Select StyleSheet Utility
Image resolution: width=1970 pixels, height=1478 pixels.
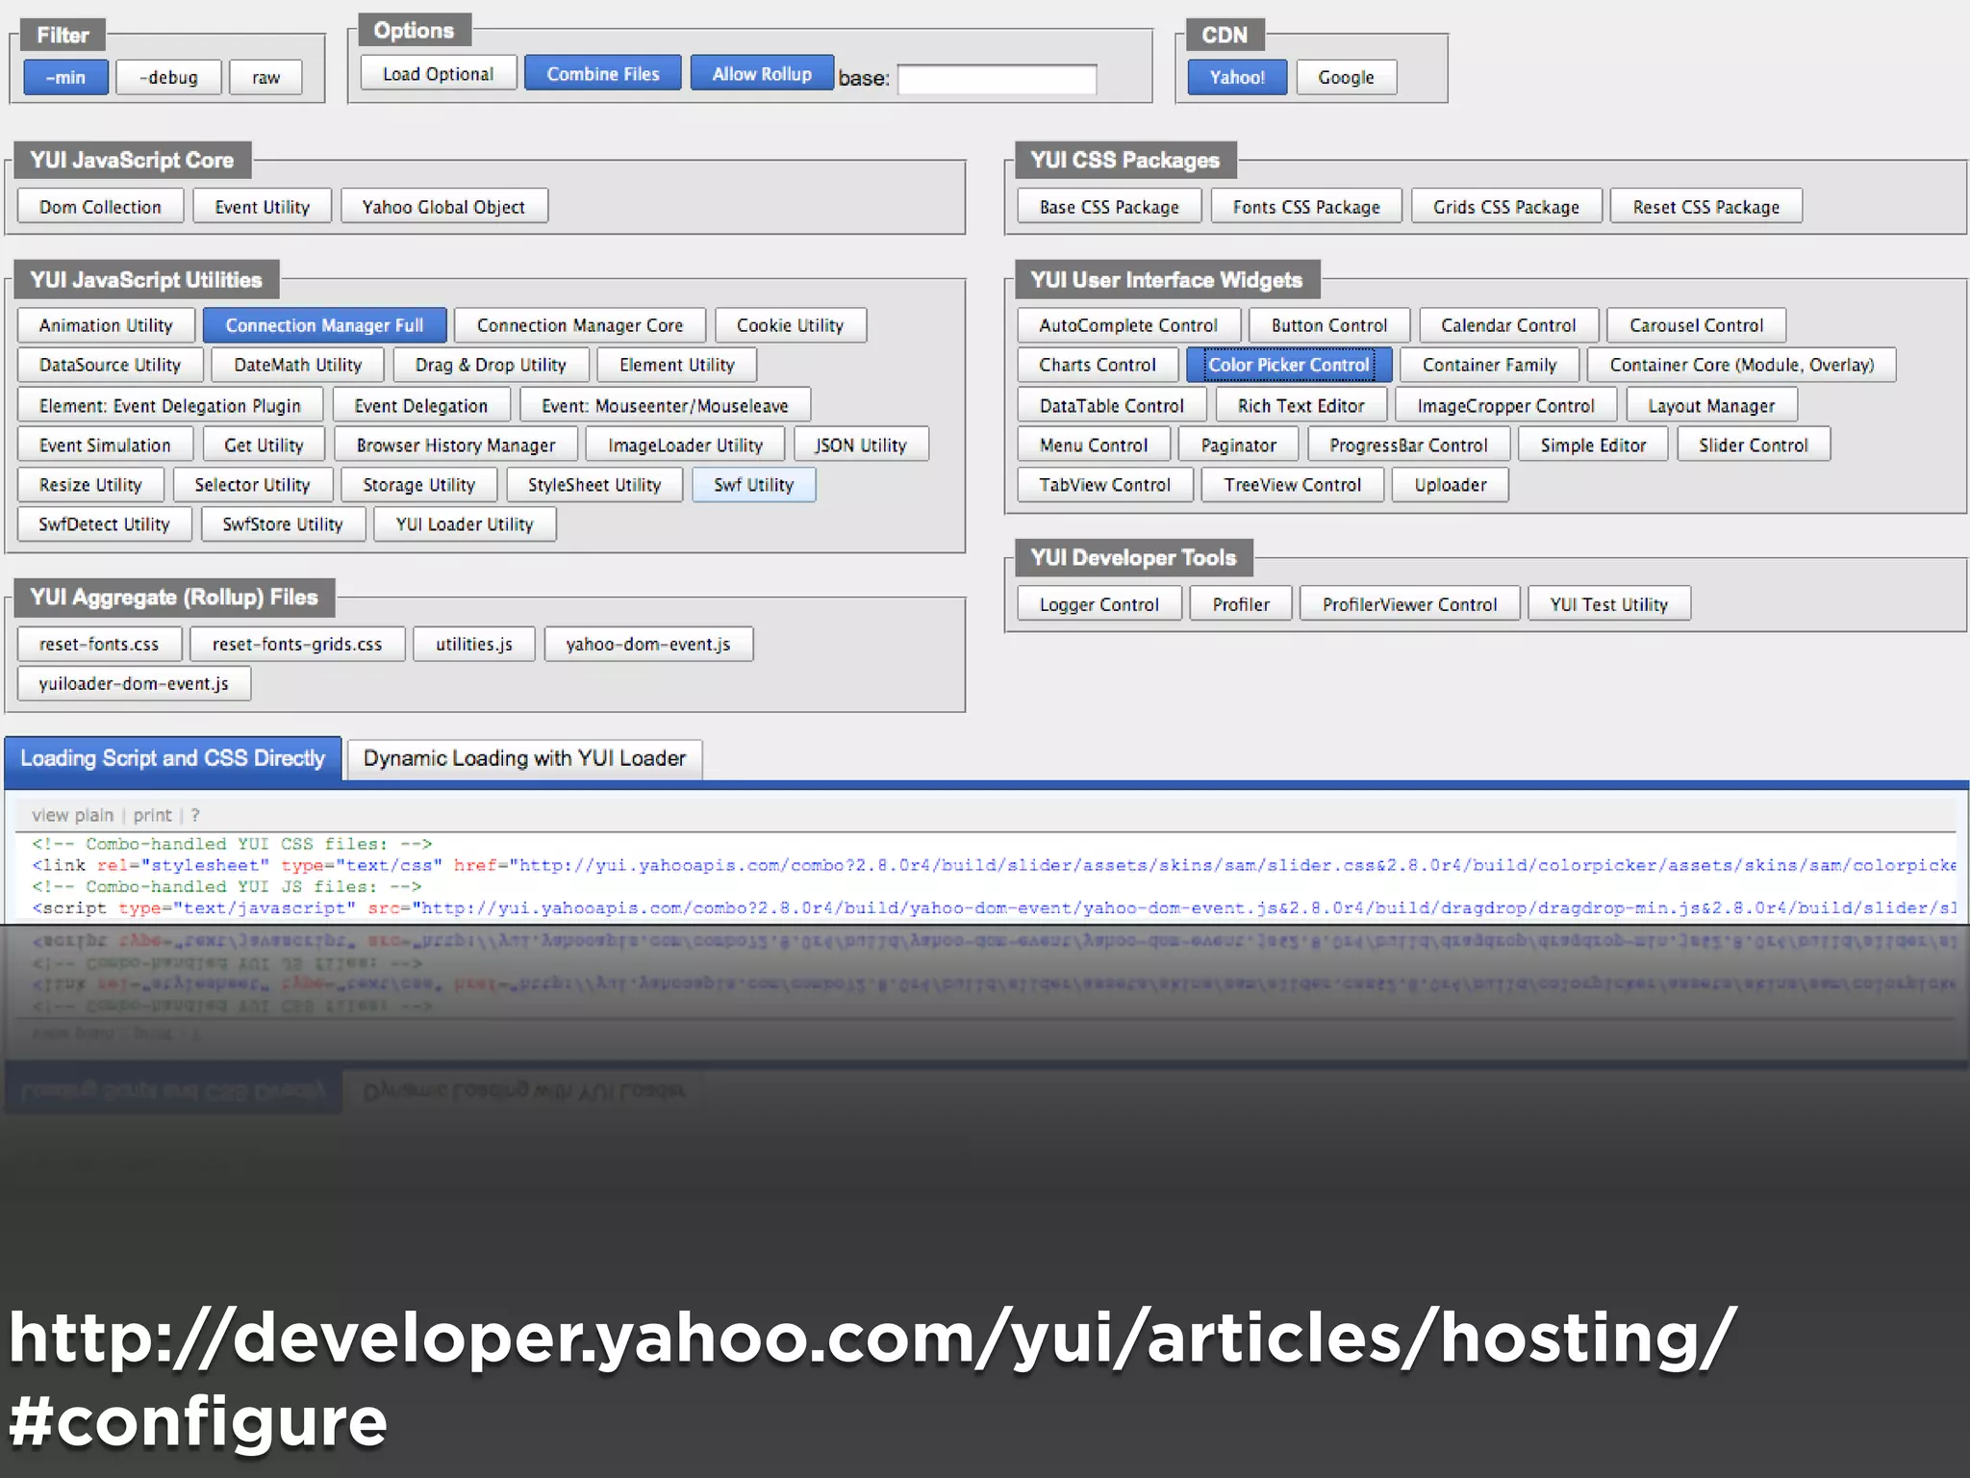594,485
